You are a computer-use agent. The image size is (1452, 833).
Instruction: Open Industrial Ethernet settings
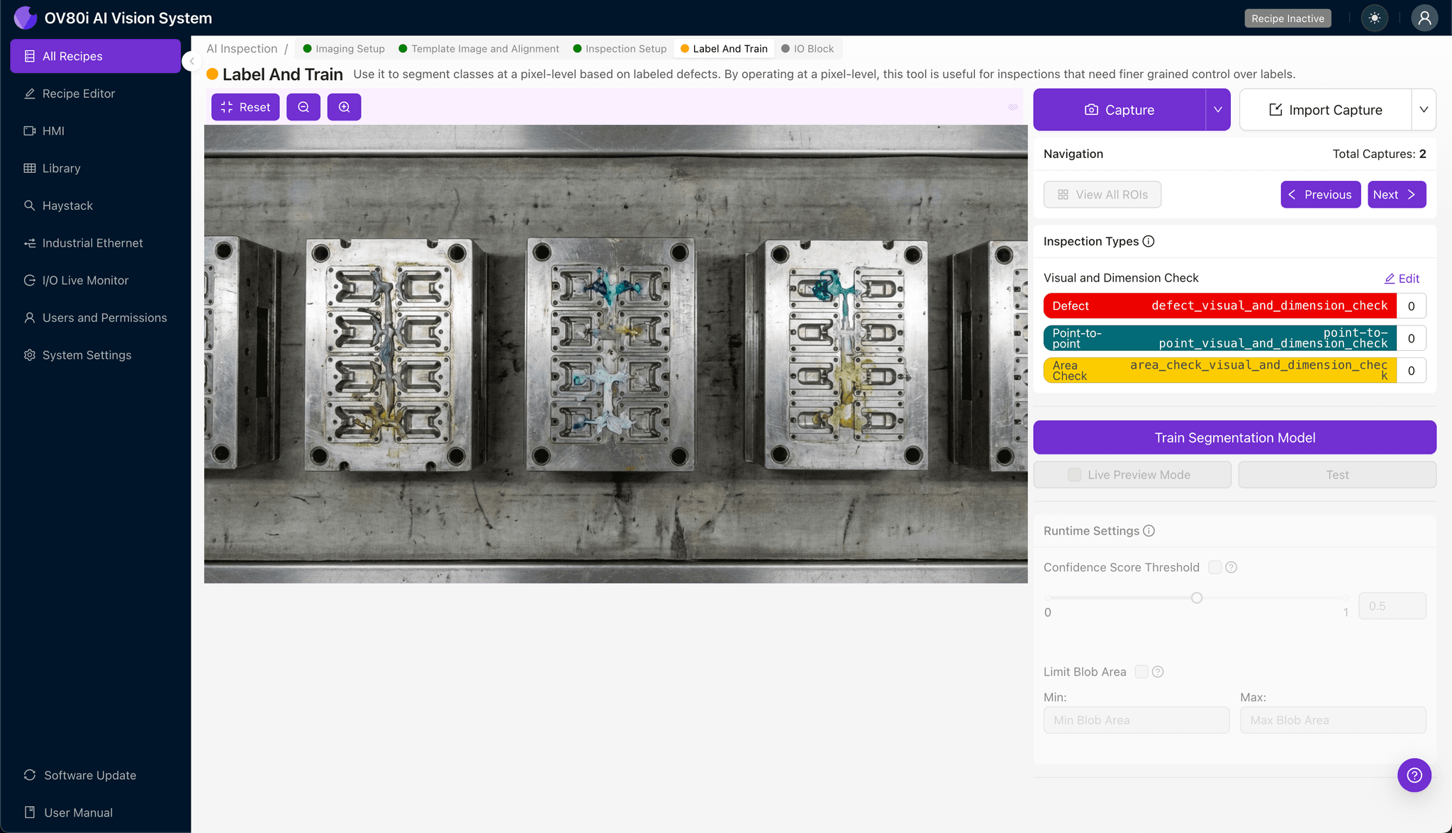click(x=92, y=242)
